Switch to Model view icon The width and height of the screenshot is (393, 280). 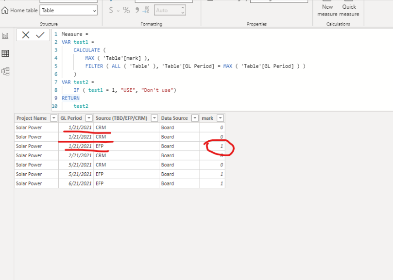(5, 71)
